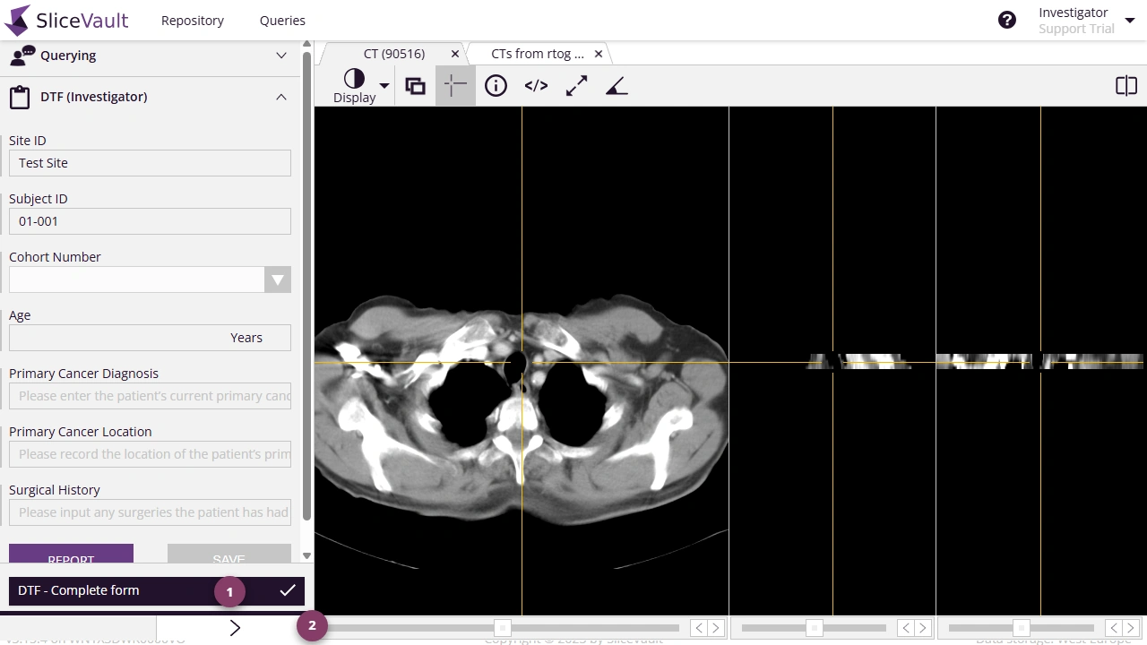The width and height of the screenshot is (1147, 645).
Task: Open the help question mark icon
Action: 1007,20
